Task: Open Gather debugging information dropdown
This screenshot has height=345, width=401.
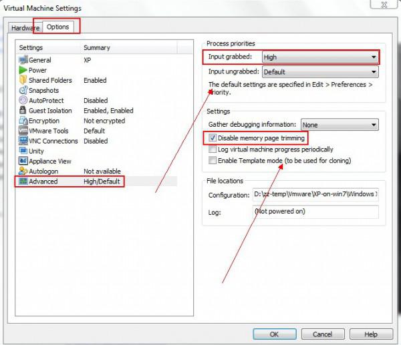Action: click(339, 125)
